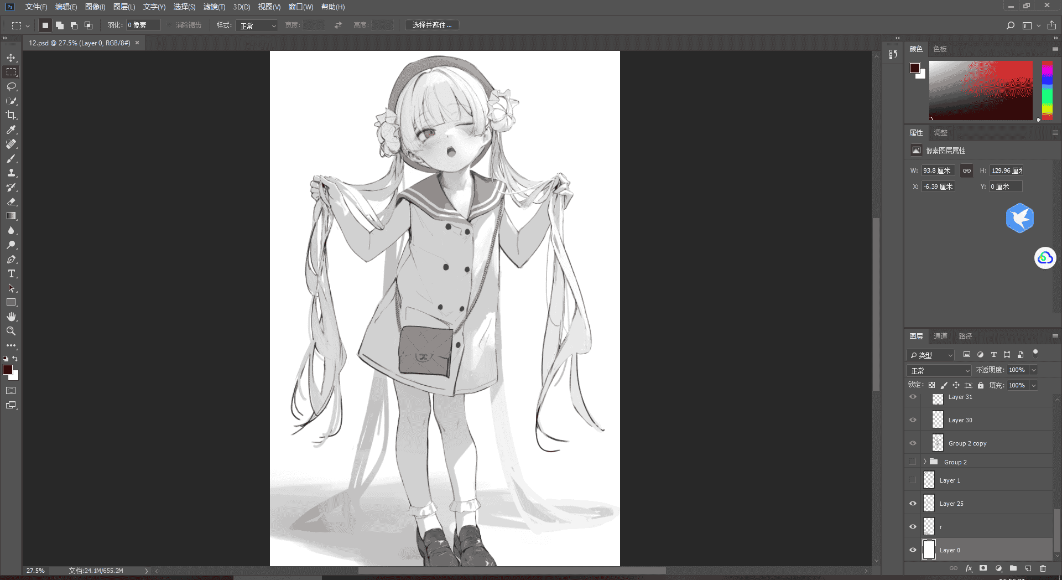
Task: Select the Lasso tool
Action: point(11,86)
